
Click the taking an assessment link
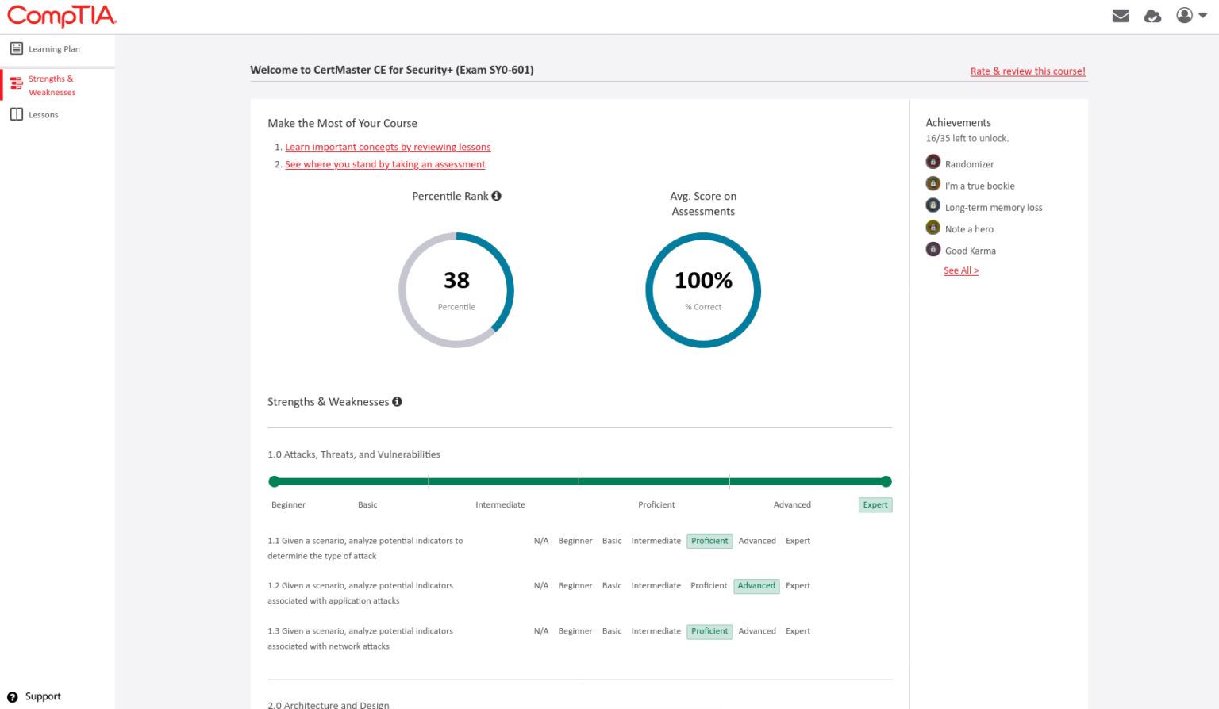[385, 165]
